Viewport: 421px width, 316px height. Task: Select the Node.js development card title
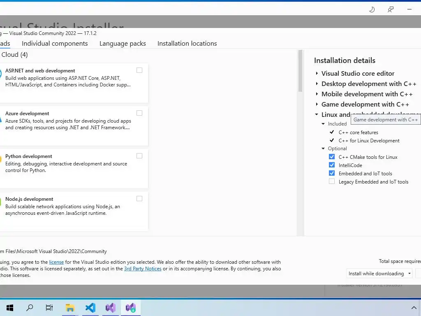[29, 199]
